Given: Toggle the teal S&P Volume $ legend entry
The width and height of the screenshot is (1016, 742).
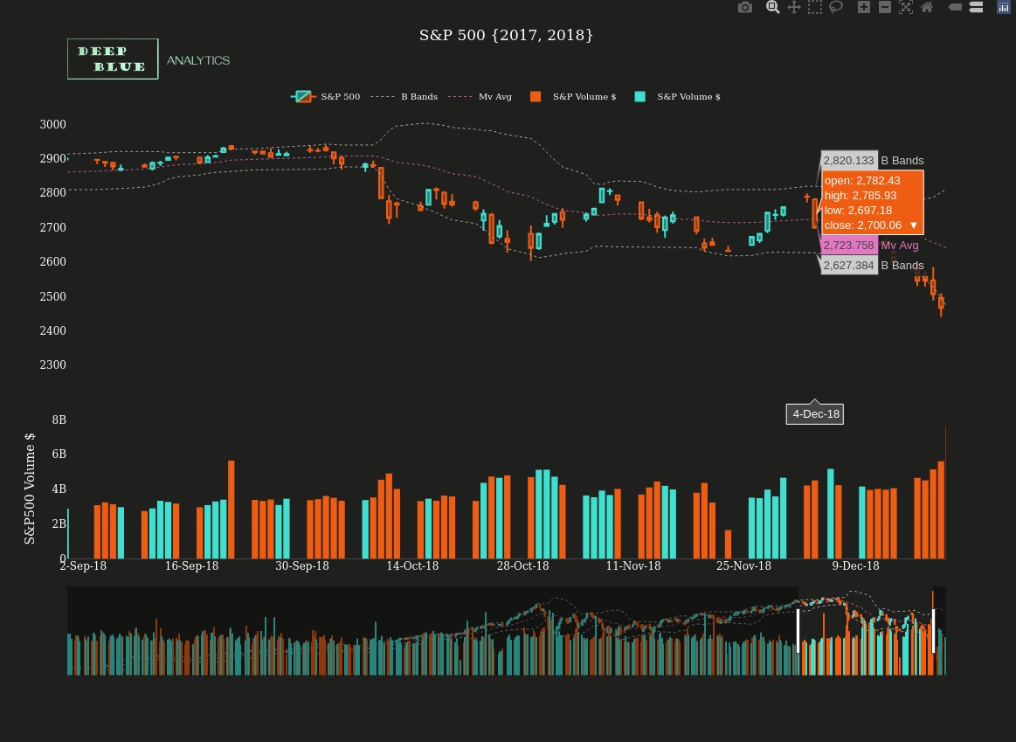Looking at the screenshot, I should tap(677, 96).
